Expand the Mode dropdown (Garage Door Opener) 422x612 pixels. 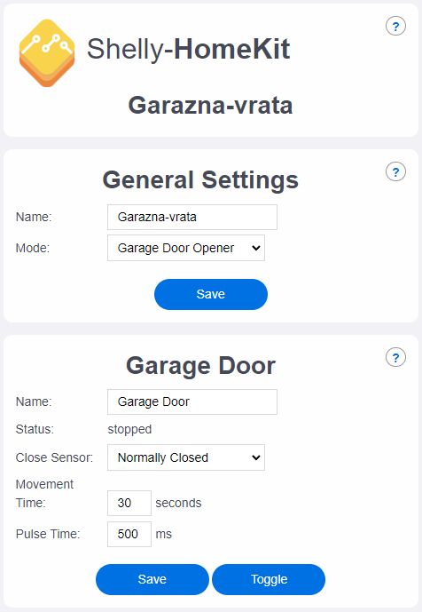[x=186, y=248]
